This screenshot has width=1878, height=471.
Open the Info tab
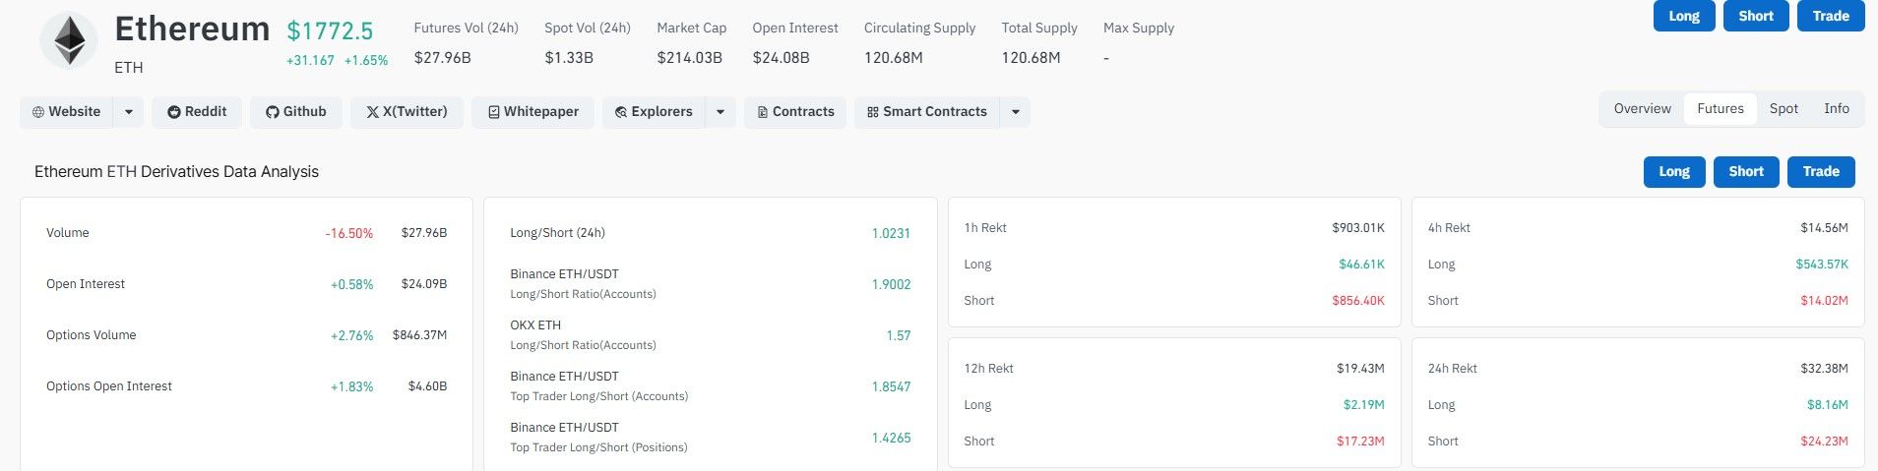coord(1836,109)
